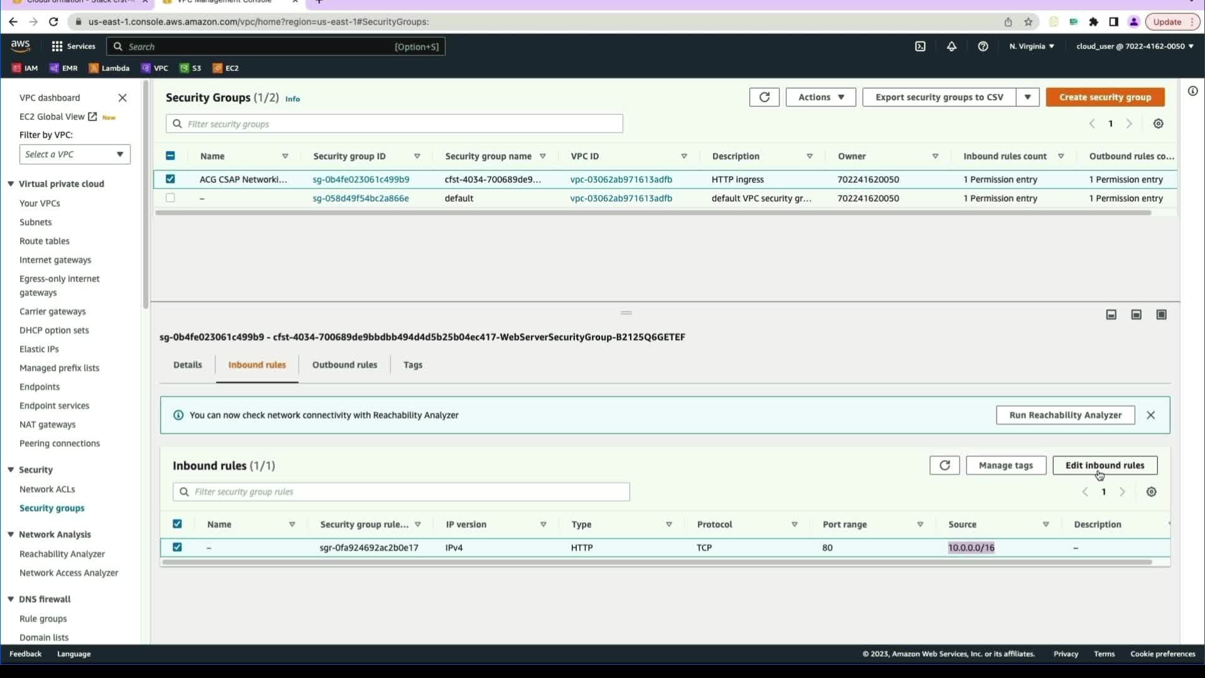Viewport: 1205px width, 678px height.
Task: Click the help question mark icon
Action: click(983, 46)
